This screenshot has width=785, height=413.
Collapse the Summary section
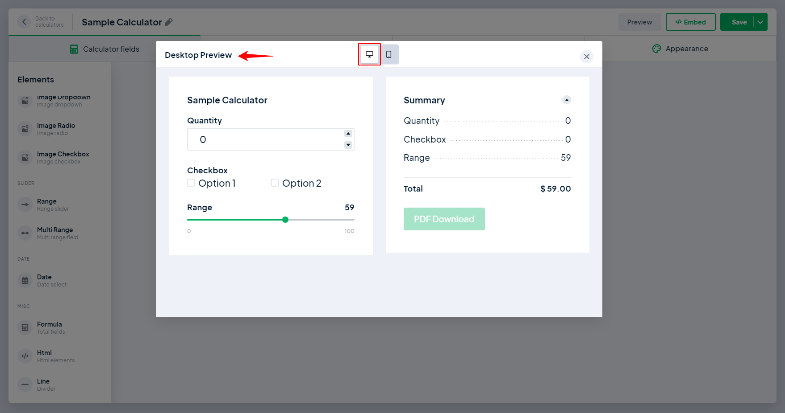566,100
